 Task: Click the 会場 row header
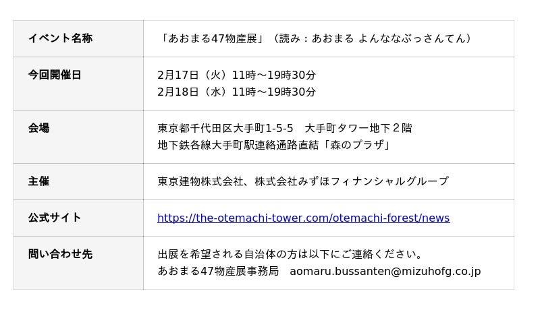click(38, 128)
